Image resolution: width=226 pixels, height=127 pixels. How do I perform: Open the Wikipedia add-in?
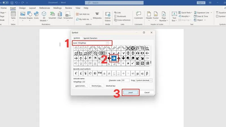[97, 16]
